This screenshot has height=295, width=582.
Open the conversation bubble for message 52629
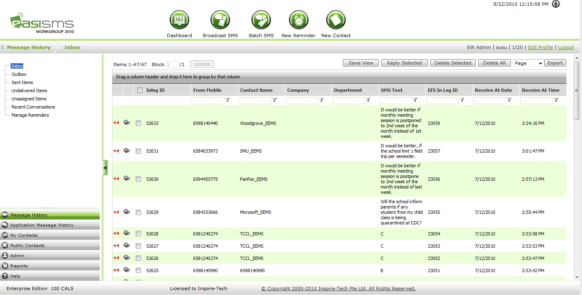pyautogui.click(x=127, y=212)
